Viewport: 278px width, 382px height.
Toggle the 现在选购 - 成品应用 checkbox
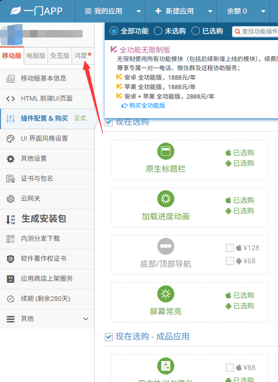coord(109,337)
